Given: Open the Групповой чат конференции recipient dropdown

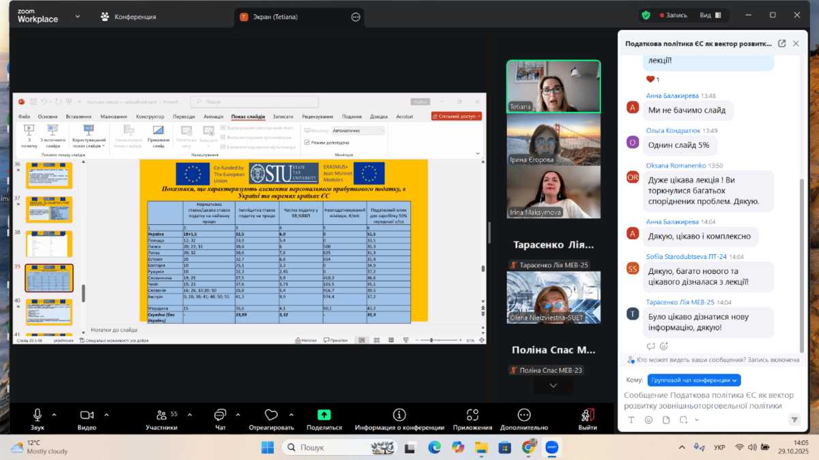Looking at the screenshot, I should tap(694, 380).
